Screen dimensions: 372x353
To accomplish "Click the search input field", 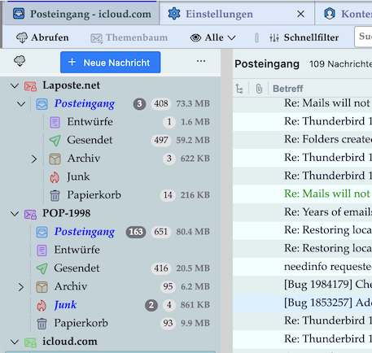I will [364, 37].
